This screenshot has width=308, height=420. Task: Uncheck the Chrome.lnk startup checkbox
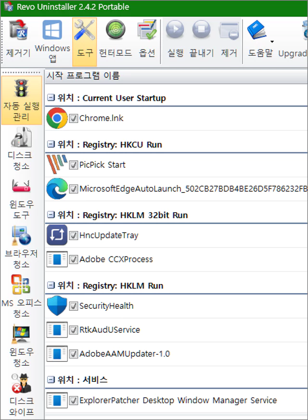tap(73, 118)
